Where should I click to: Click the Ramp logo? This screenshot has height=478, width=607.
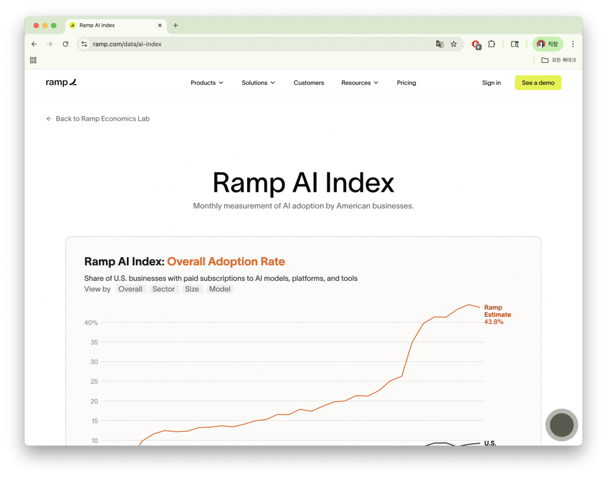pos(61,82)
